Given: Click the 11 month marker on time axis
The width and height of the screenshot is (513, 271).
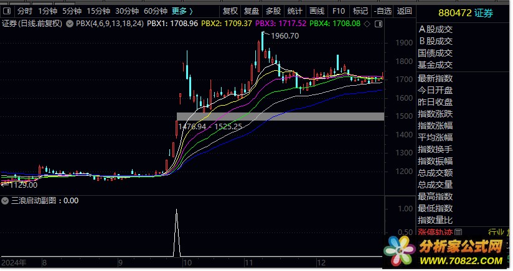Looking at the screenshot, I should tap(248, 263).
